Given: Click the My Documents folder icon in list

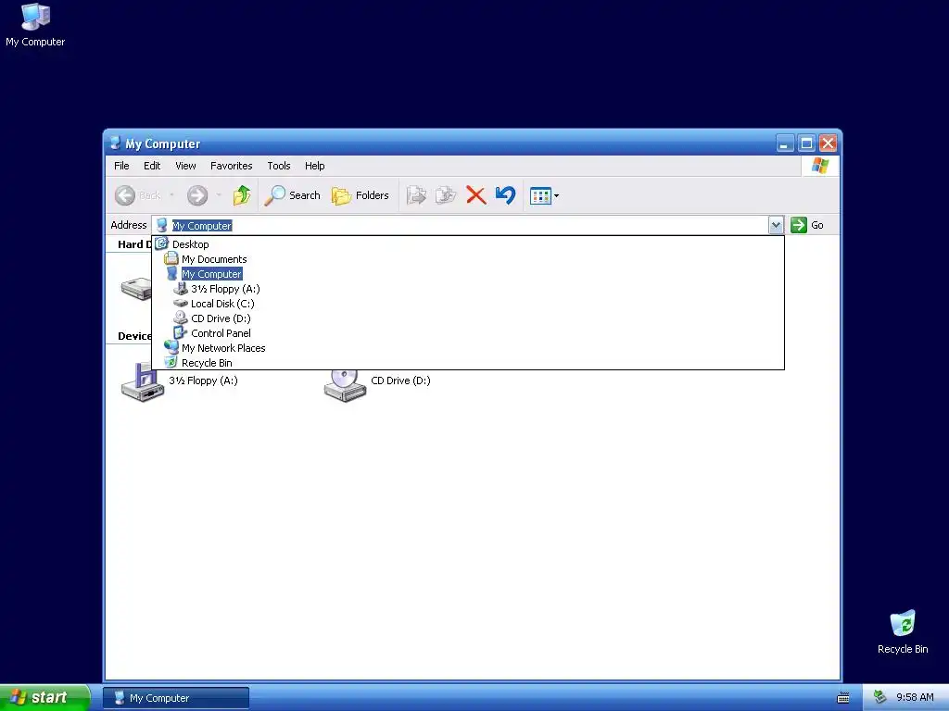Looking at the screenshot, I should coord(171,259).
